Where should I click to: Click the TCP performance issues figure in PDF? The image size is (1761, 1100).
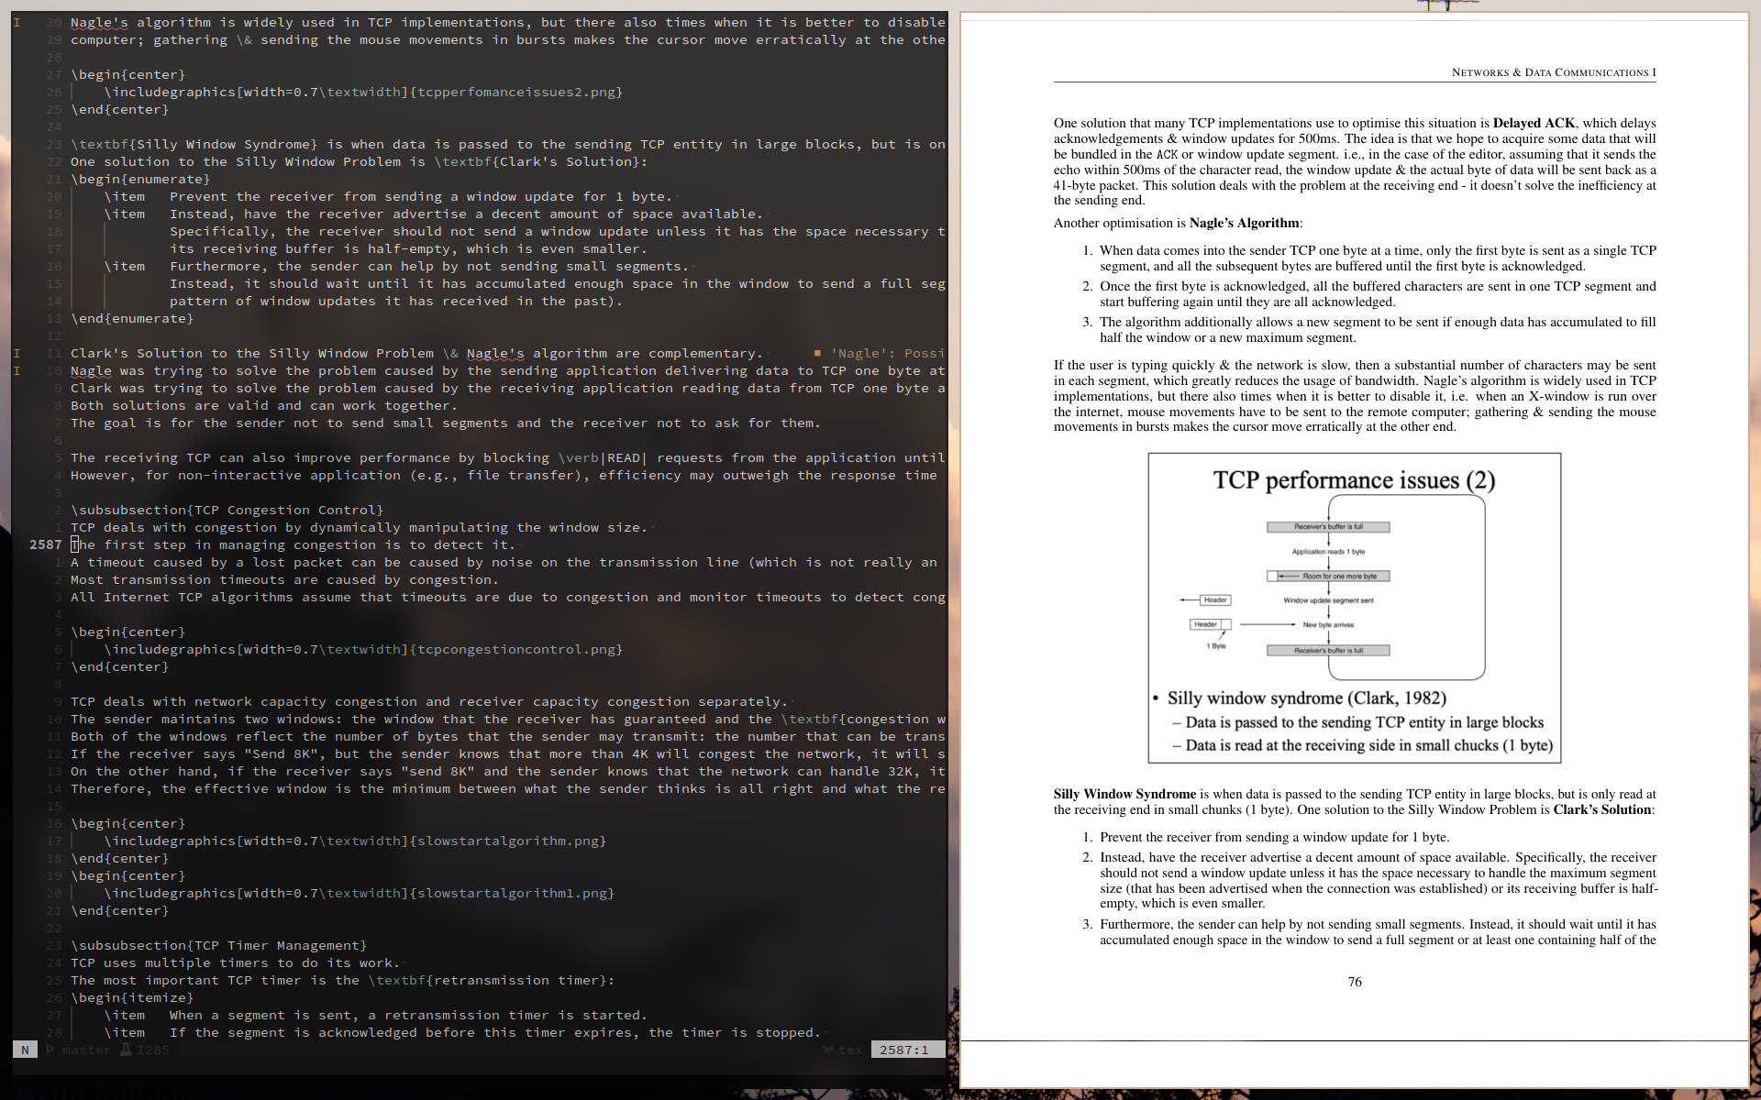[1354, 607]
